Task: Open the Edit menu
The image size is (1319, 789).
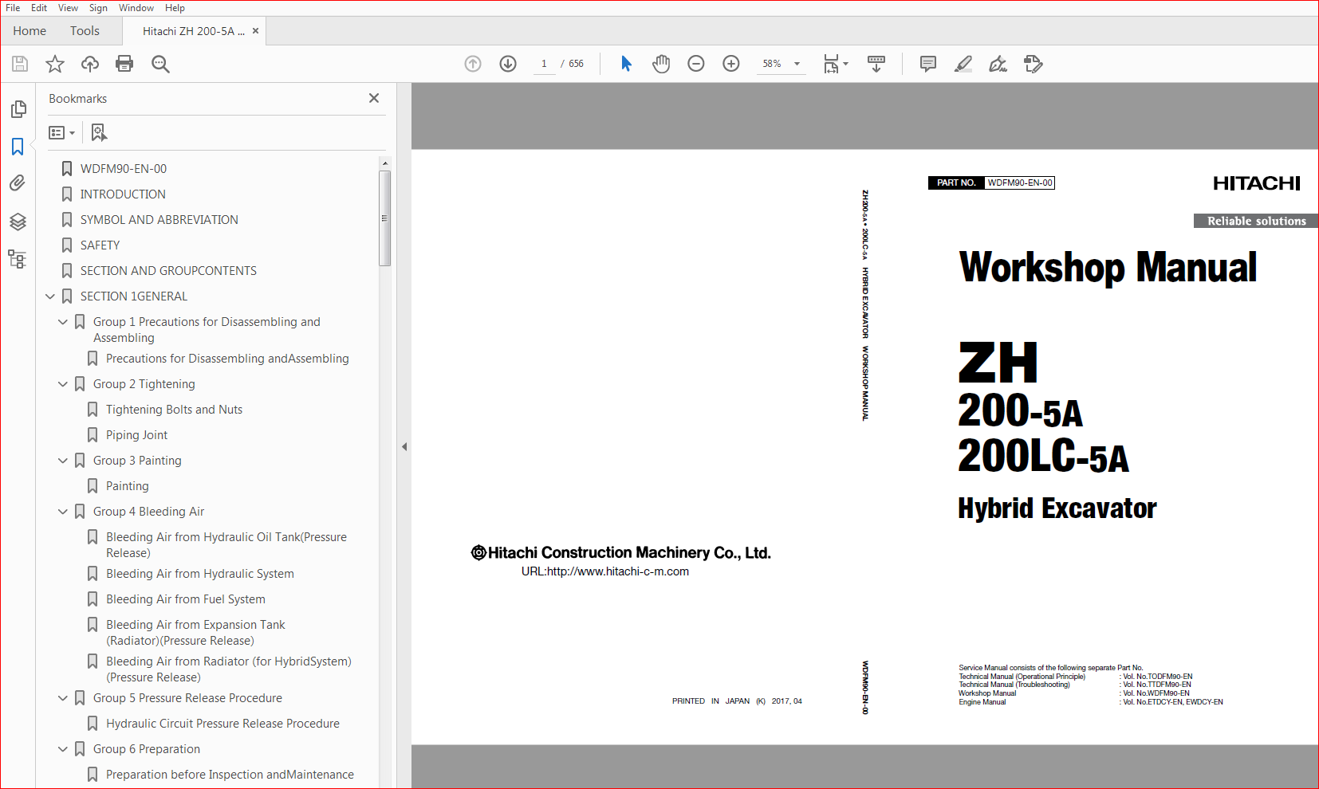Action: click(x=39, y=8)
